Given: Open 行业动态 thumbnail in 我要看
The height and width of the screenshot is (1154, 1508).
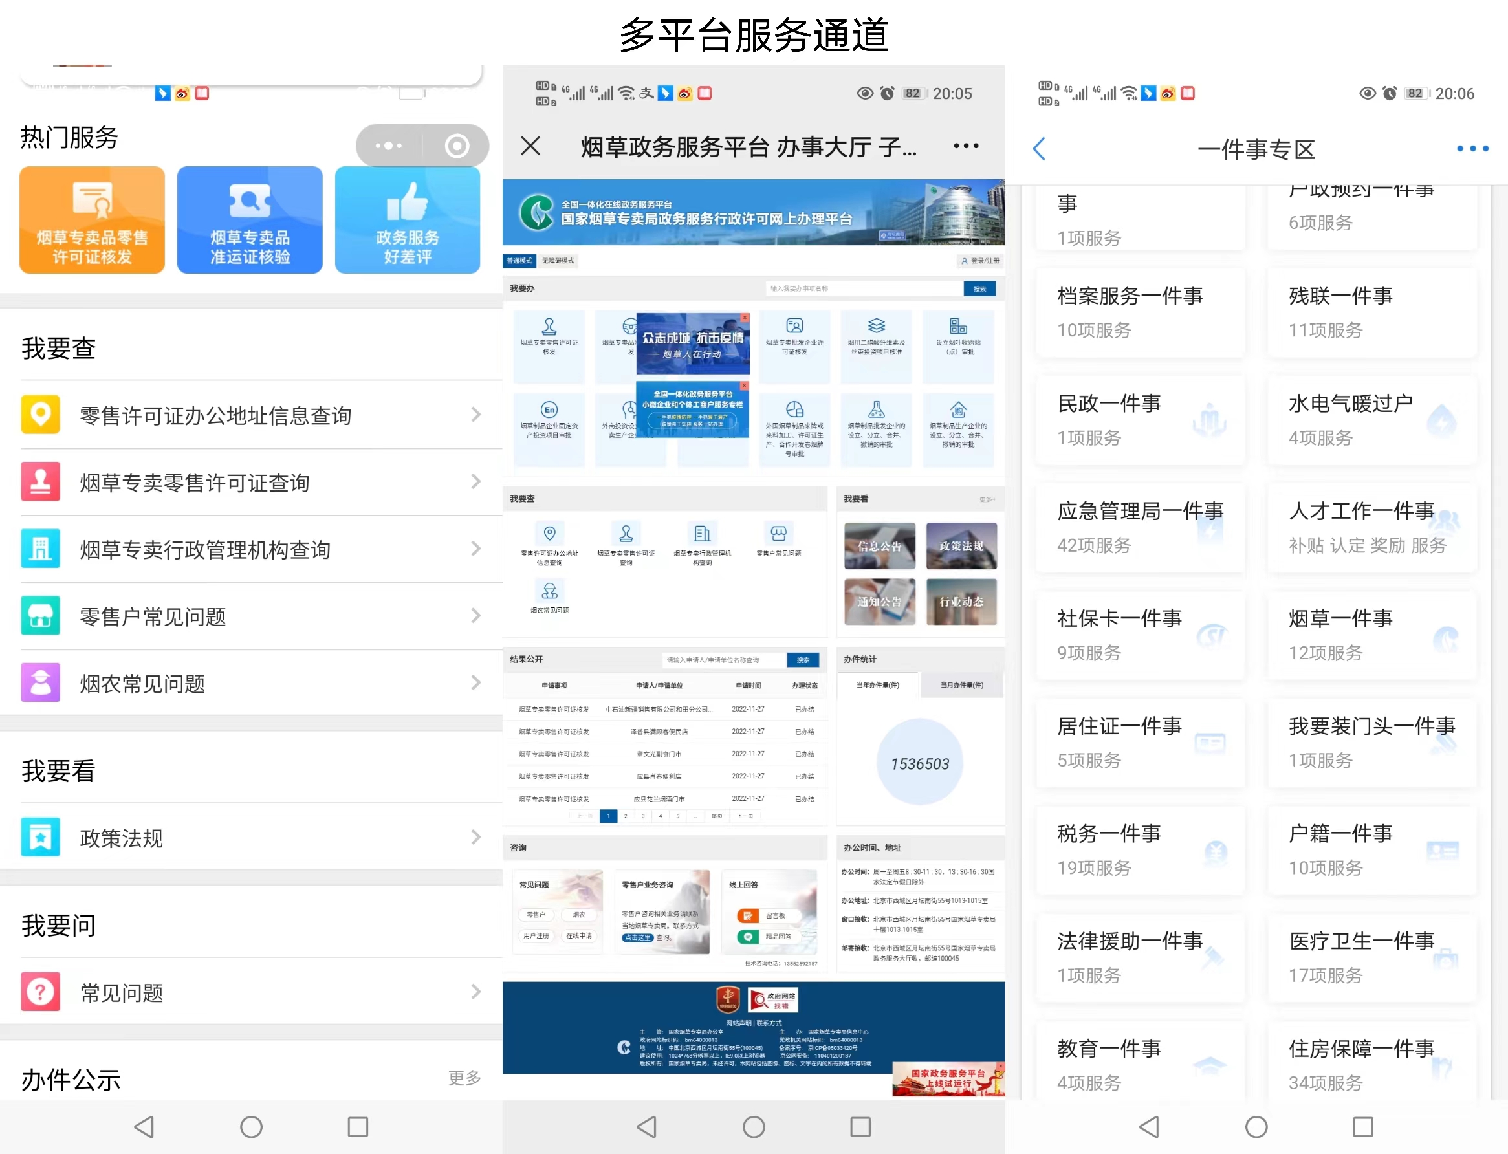Looking at the screenshot, I should pos(961,602).
